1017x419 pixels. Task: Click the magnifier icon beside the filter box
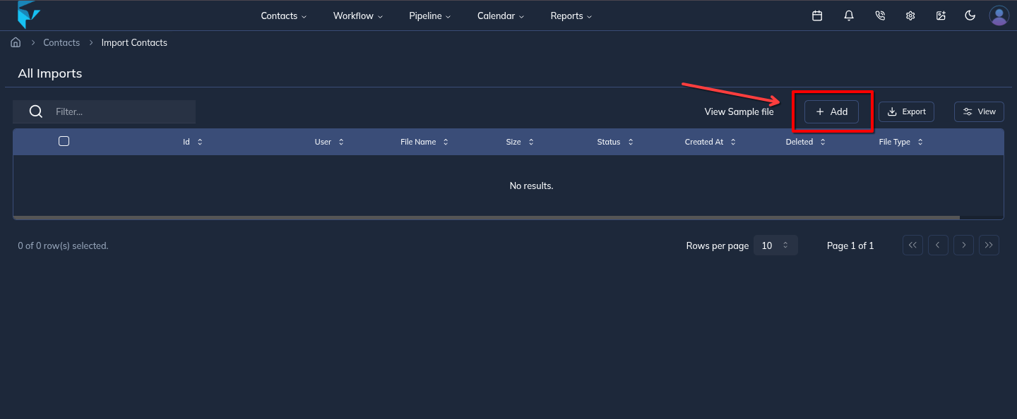coord(36,111)
